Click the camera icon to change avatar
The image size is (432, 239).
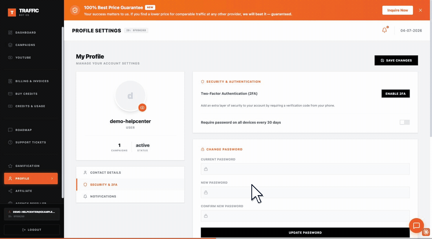tap(142, 108)
